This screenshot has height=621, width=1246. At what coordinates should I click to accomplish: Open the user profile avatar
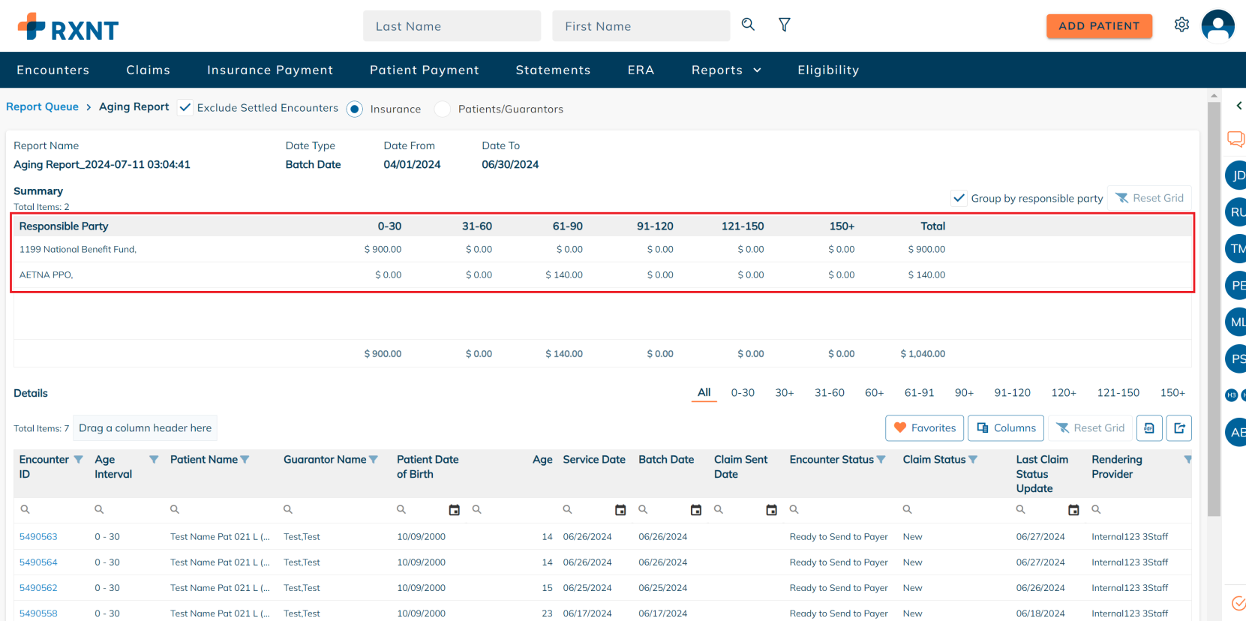[x=1217, y=25]
